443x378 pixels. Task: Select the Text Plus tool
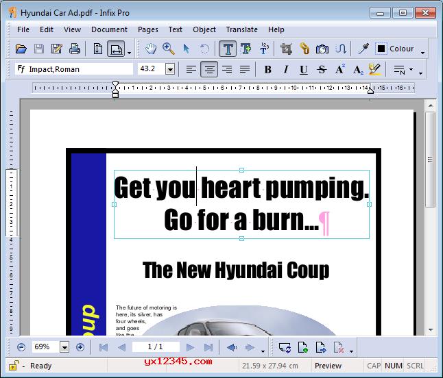tap(246, 49)
